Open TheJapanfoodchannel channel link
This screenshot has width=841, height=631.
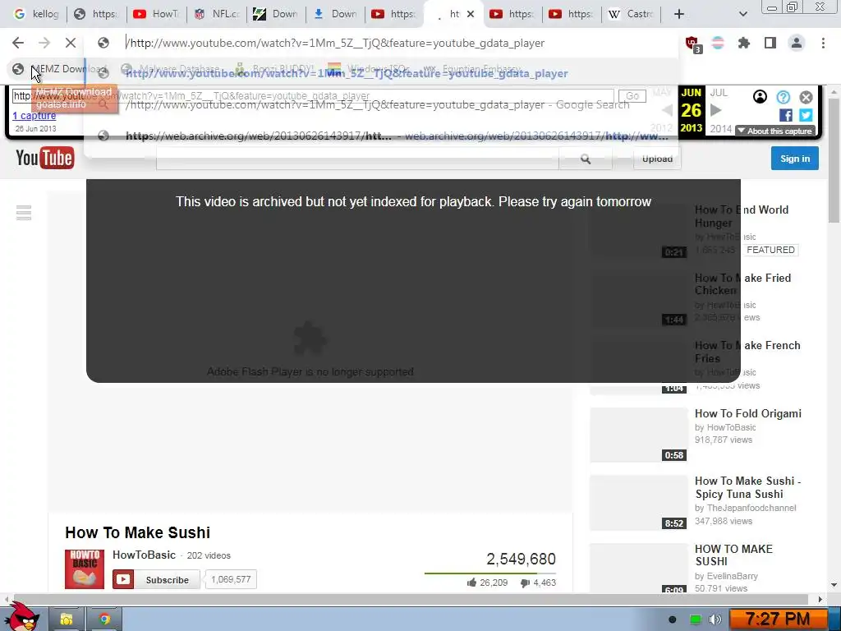click(x=751, y=508)
